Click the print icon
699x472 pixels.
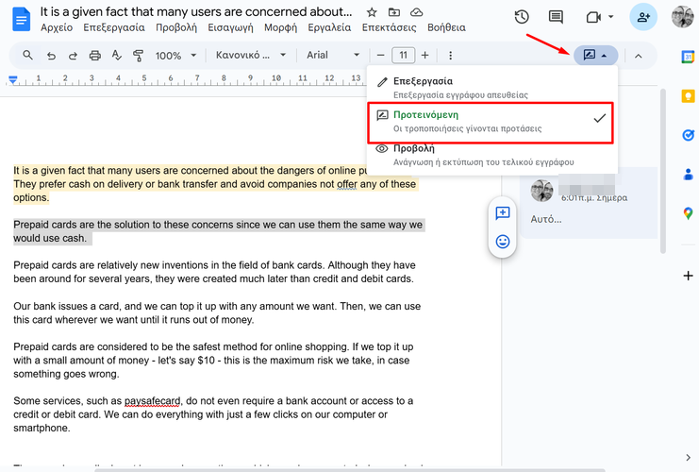pyautogui.click(x=94, y=56)
